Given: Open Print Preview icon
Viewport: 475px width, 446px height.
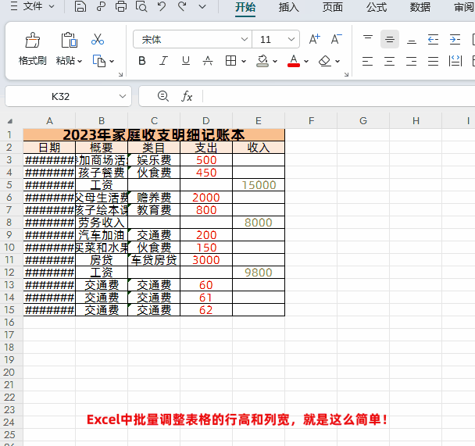Looking at the screenshot, I should coord(141,6).
